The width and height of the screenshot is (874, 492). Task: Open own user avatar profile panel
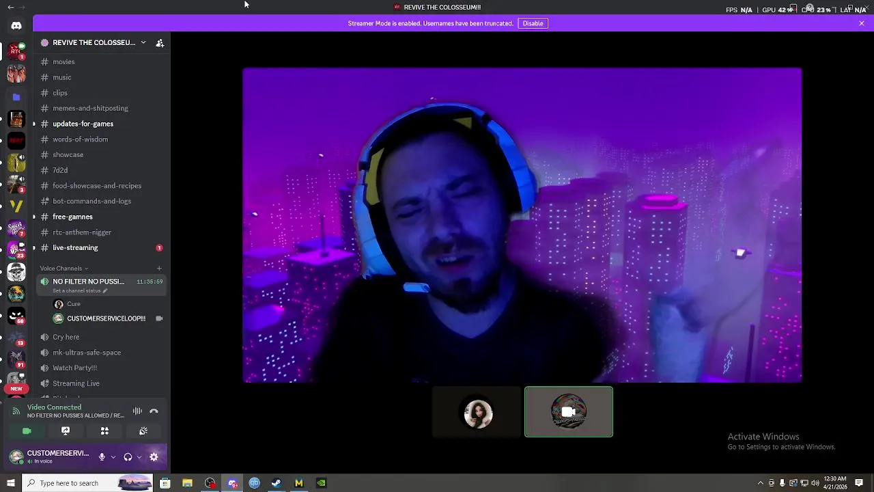(16, 457)
